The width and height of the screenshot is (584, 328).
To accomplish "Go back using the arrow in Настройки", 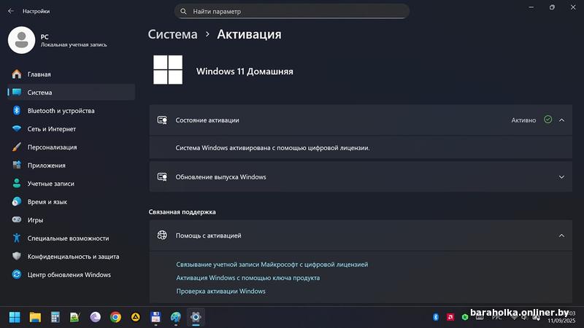I will pyautogui.click(x=11, y=11).
